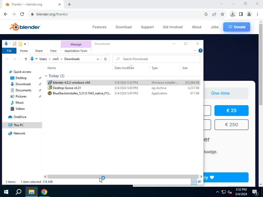263x197 pixels.
Task: Expand the Explorer ribbon chevron
Action: [195, 51]
